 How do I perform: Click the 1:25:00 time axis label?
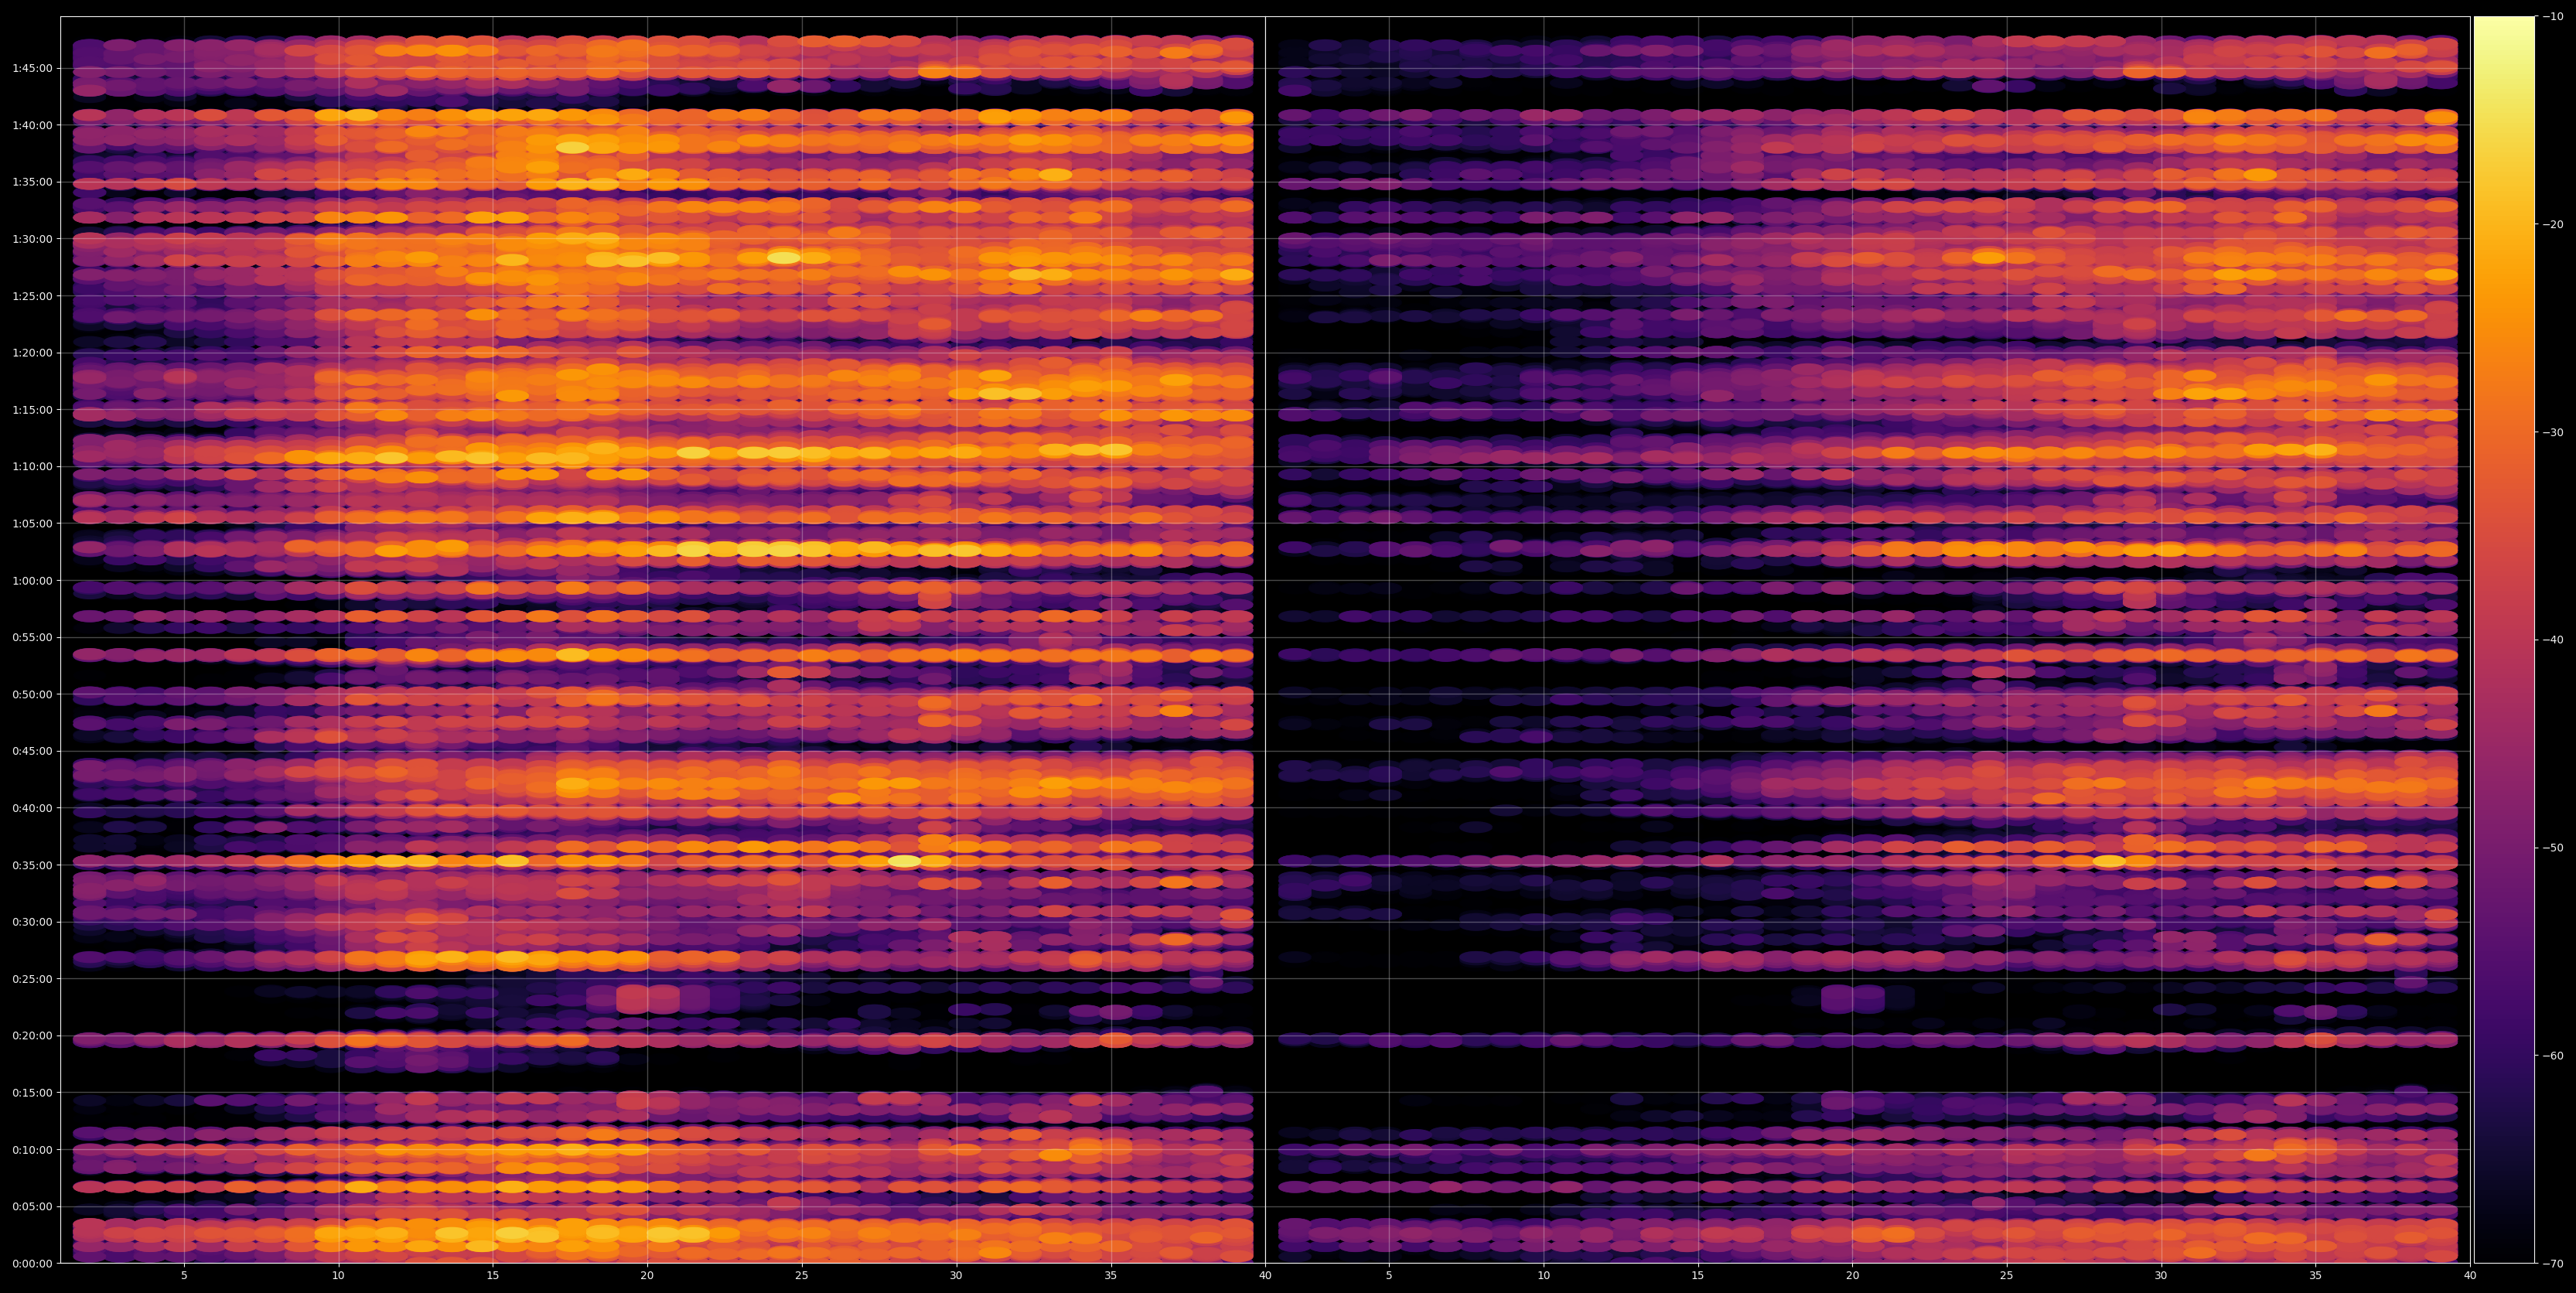[31, 296]
